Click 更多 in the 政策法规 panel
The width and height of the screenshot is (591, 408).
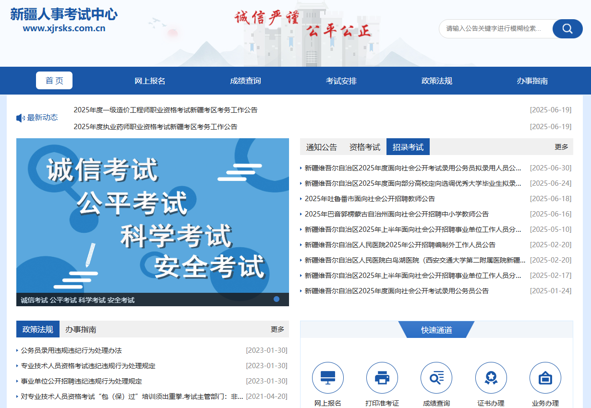277,329
